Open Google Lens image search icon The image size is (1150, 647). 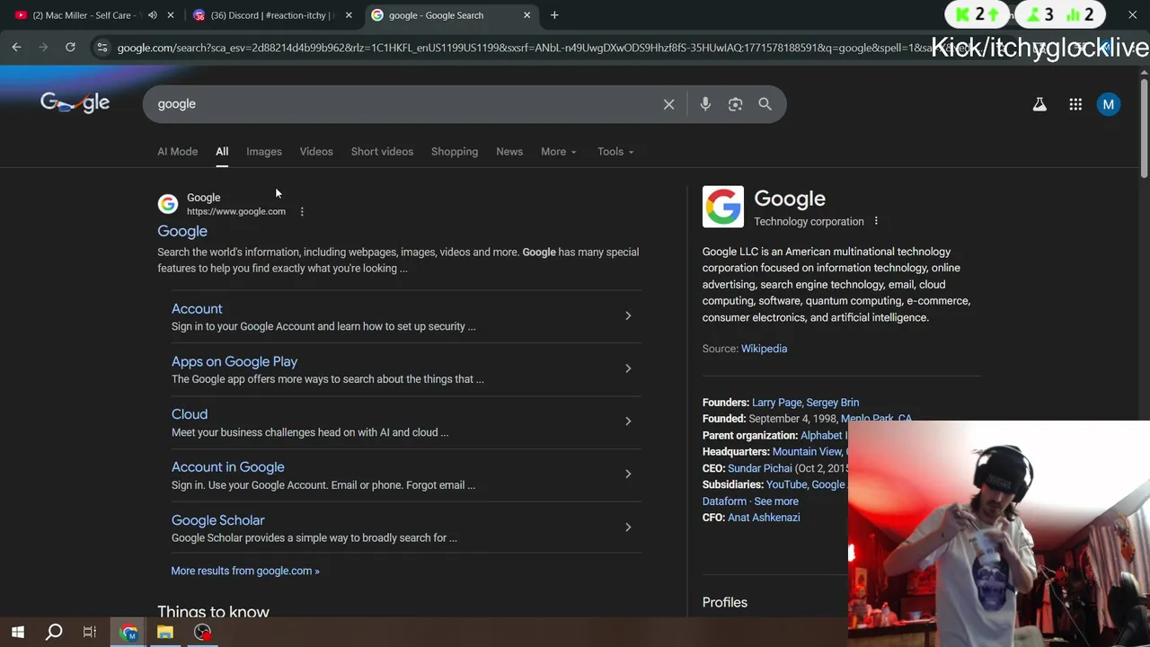(735, 104)
